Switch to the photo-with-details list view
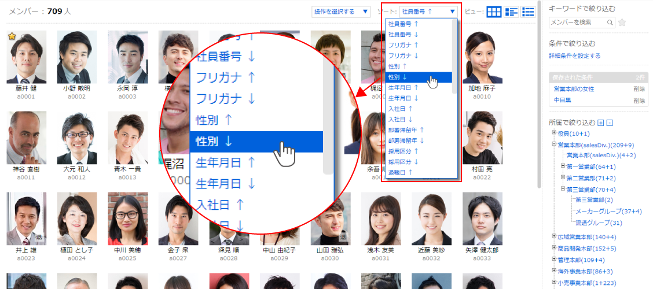 tap(511, 12)
